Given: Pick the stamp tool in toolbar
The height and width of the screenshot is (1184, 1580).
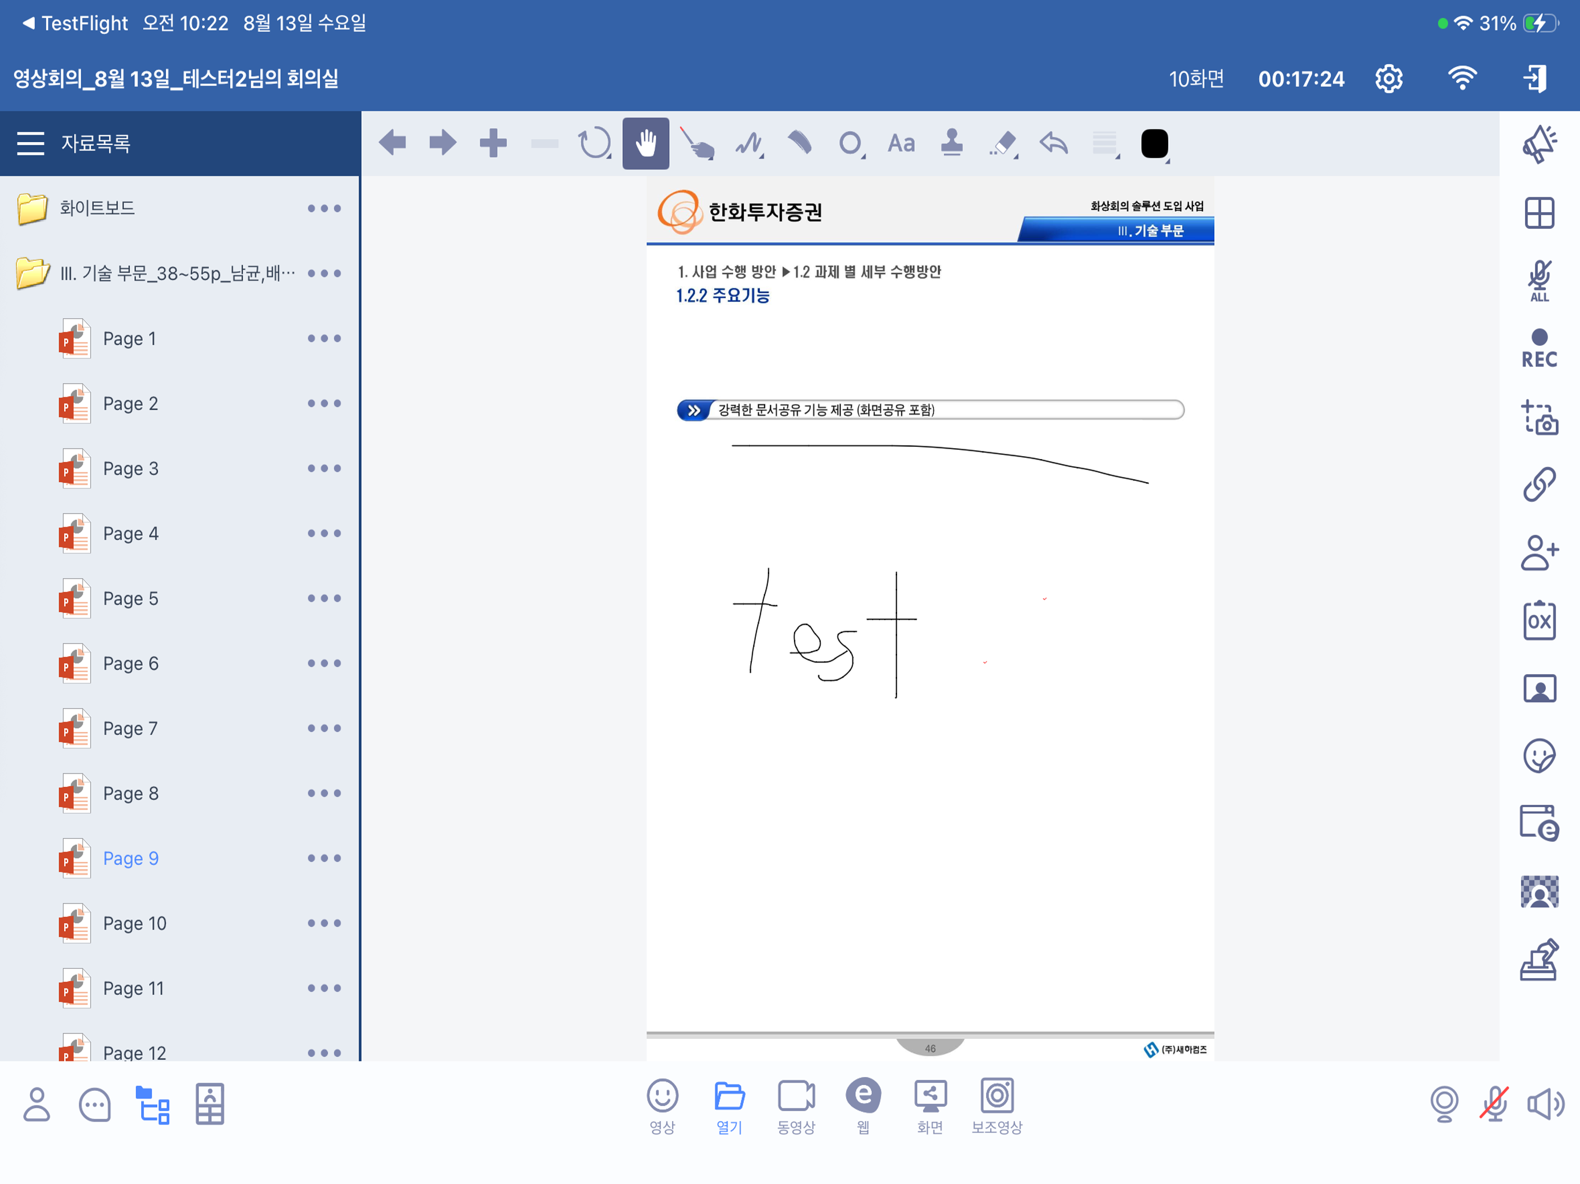Looking at the screenshot, I should pos(951,143).
